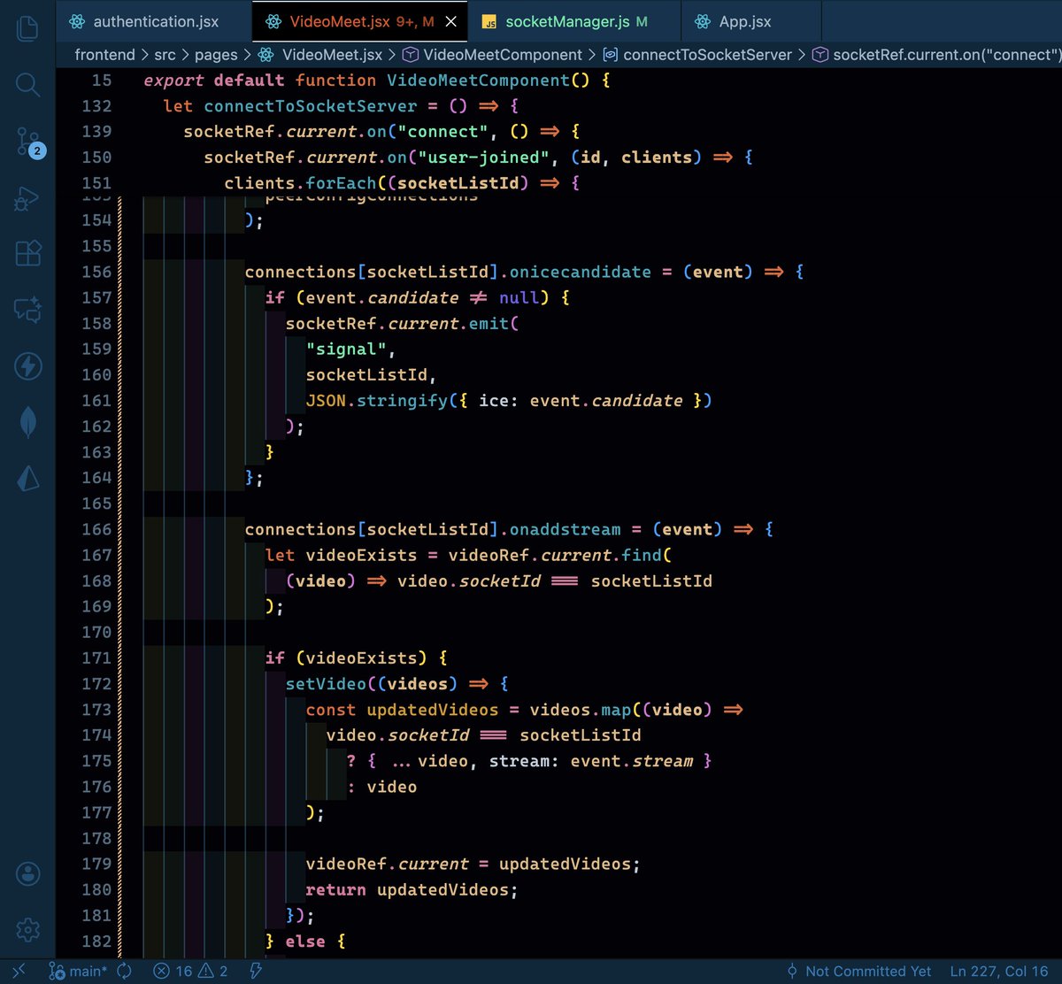Click the Not Committed Yet blame status
Screen dimensions: 1062x984
point(858,971)
